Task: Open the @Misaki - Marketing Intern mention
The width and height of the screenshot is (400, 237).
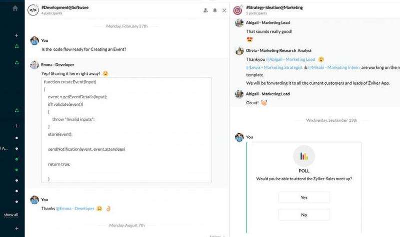Action: coord(334,67)
